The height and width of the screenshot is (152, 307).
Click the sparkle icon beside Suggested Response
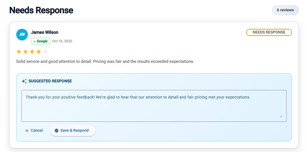pyautogui.click(x=24, y=81)
